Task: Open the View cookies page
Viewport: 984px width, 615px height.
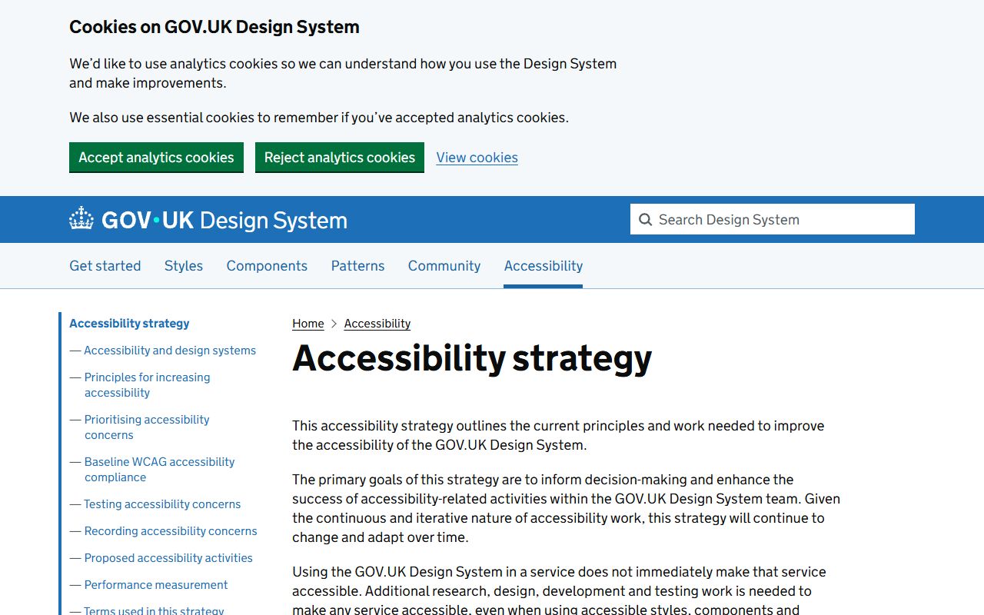Action: (477, 157)
